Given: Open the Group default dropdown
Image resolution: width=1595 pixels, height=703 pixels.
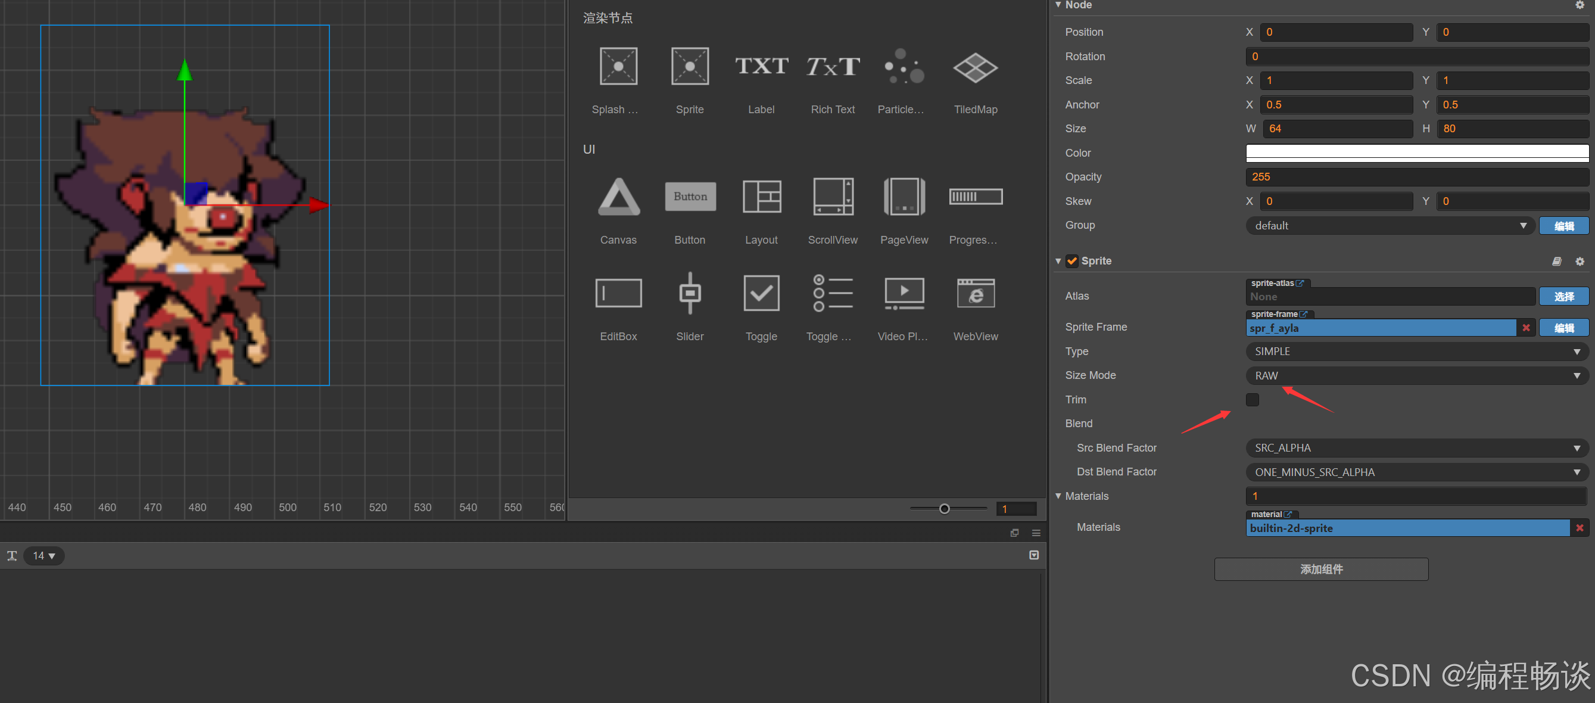Looking at the screenshot, I should tap(1390, 225).
